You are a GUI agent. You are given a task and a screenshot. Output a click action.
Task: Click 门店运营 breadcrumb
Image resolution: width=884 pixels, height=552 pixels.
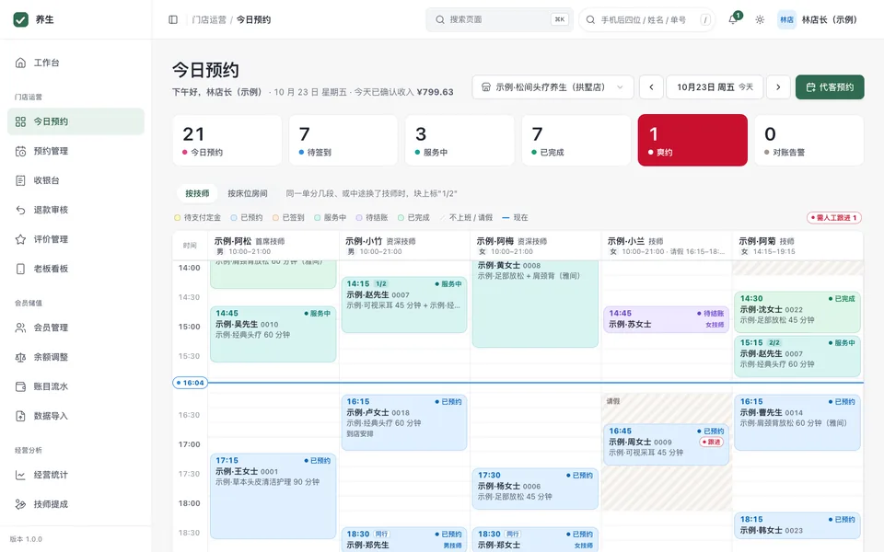point(209,19)
